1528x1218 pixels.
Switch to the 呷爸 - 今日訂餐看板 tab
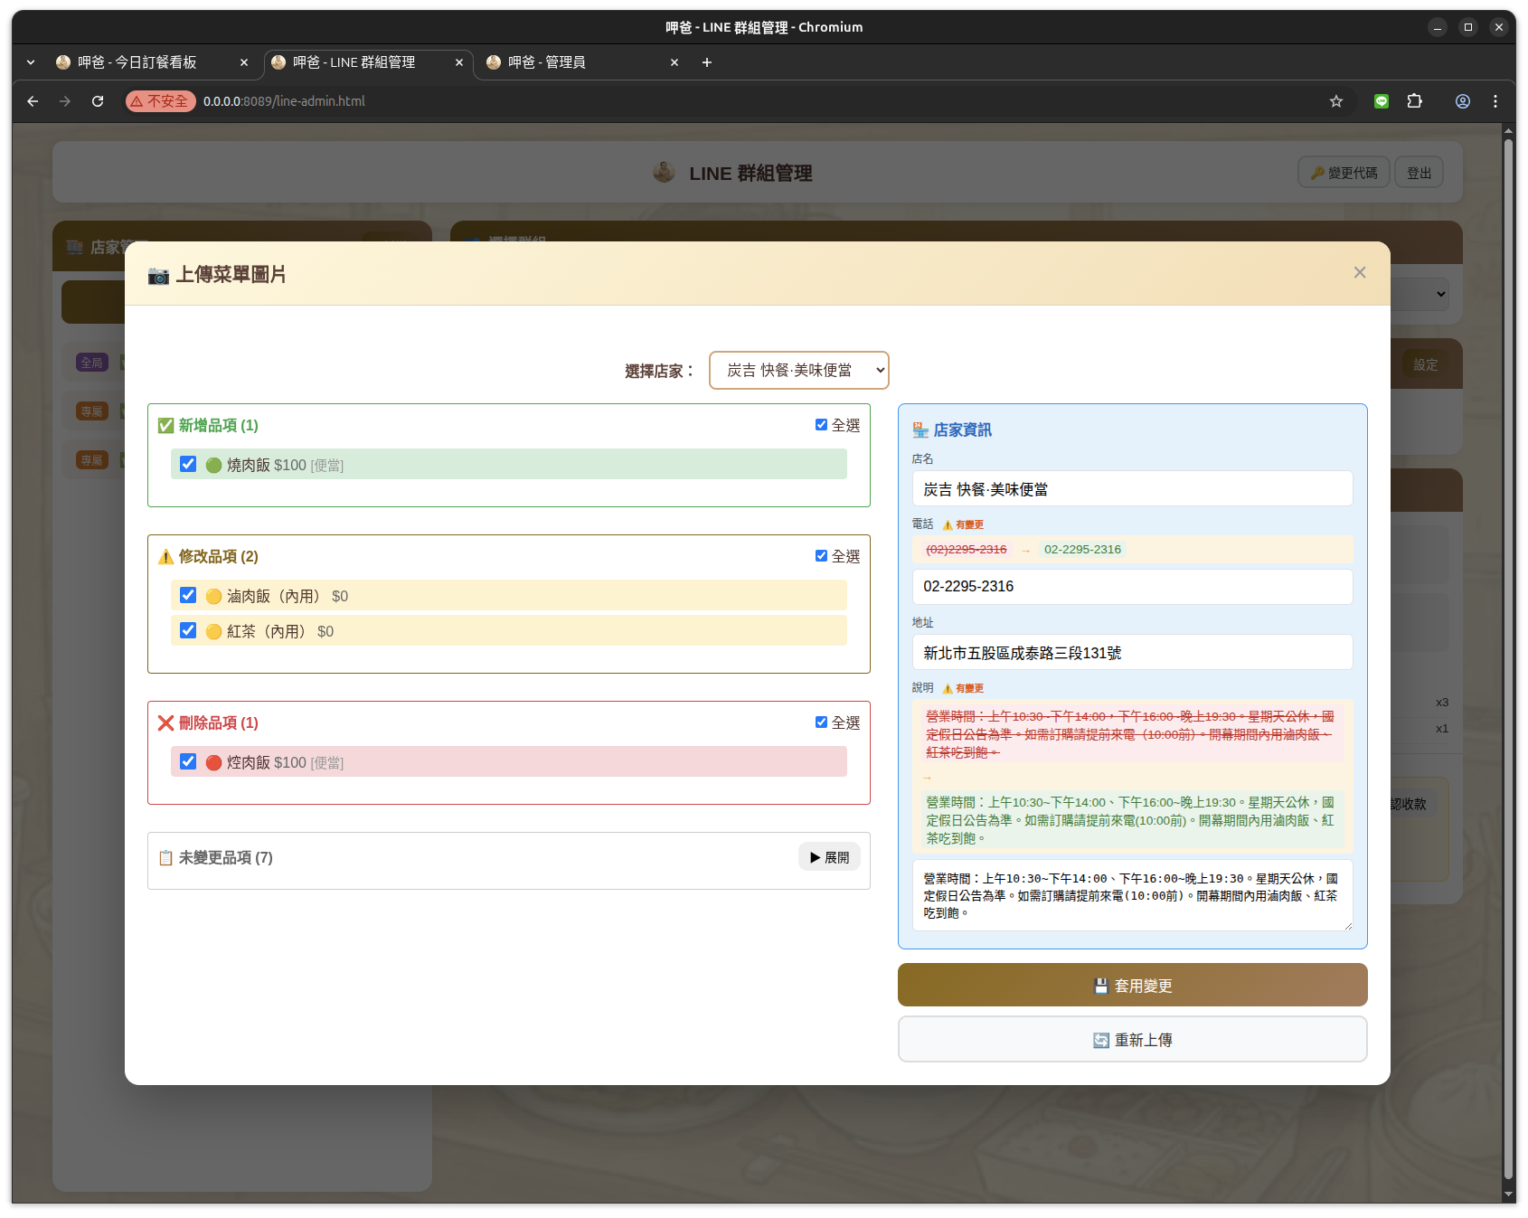[137, 62]
